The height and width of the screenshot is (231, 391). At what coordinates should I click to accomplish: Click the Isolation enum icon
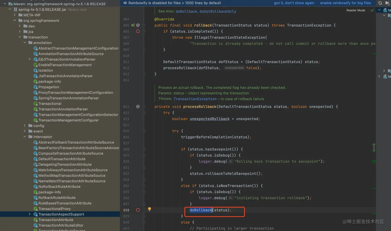[35, 70]
